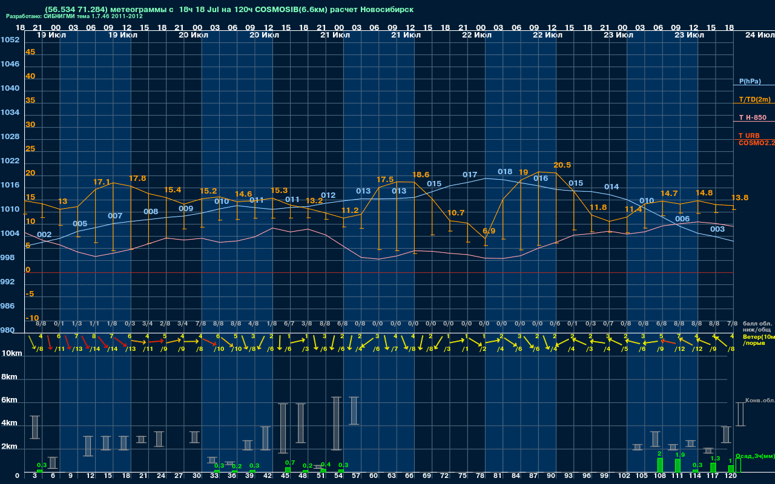775x484 pixels.
Task: Click the 120 forecast hour label
Action: (731, 476)
